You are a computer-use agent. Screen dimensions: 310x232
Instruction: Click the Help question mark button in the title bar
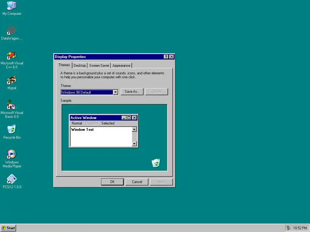coord(166,57)
